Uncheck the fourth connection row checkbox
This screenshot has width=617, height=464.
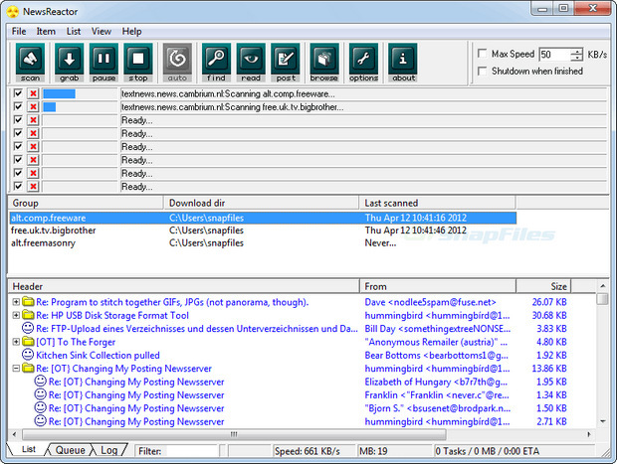pyautogui.click(x=18, y=133)
